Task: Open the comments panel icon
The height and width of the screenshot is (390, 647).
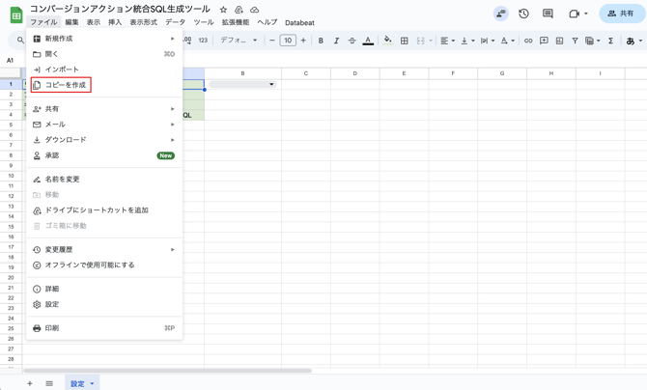Action: (548, 14)
